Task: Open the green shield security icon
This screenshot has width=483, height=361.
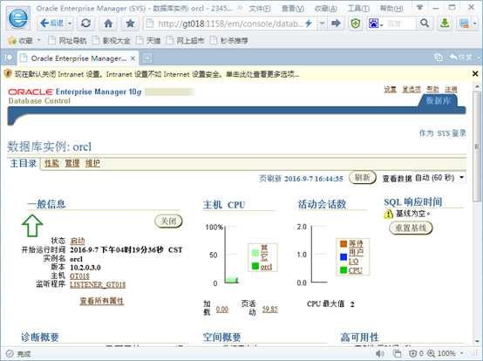Action: [x=356, y=23]
